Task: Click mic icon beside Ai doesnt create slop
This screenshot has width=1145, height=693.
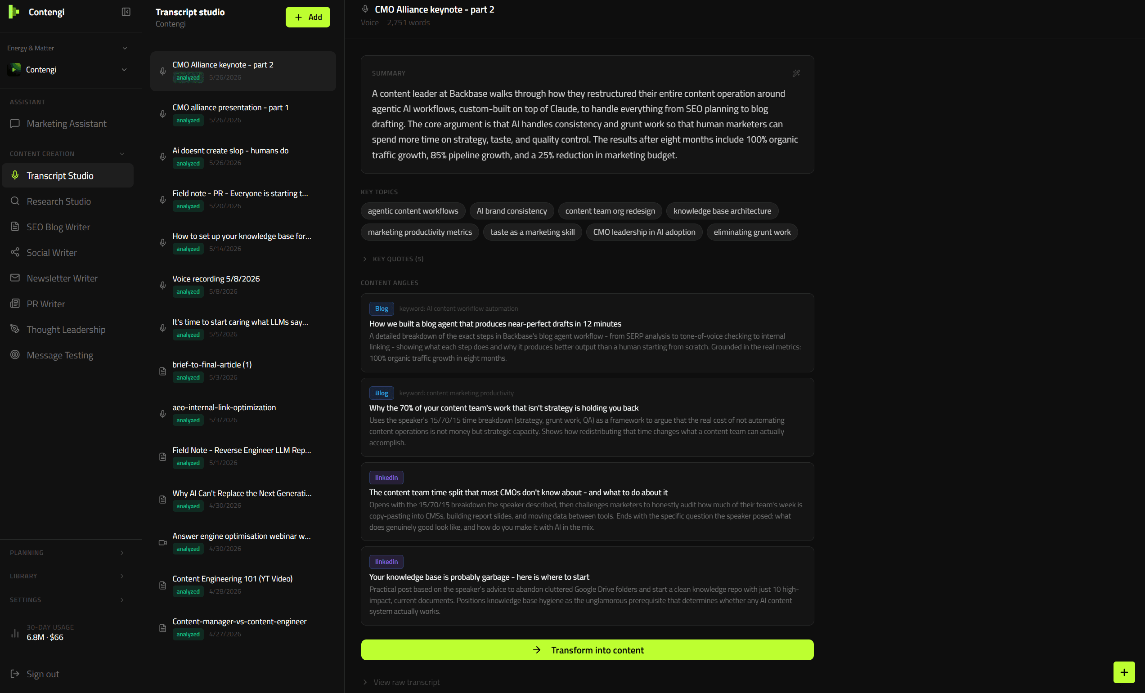Action: point(163,157)
